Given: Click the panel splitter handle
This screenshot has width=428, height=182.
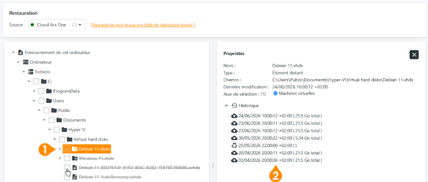Looking at the screenshot, I should (x=213, y=165).
